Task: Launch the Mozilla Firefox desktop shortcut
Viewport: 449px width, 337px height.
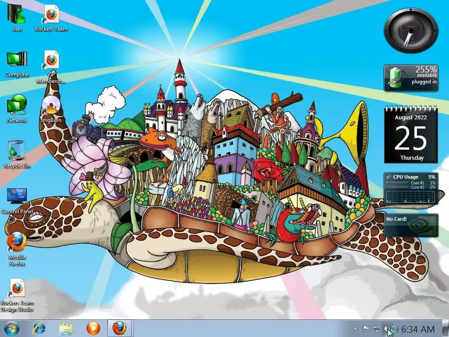Action: [x=17, y=249]
